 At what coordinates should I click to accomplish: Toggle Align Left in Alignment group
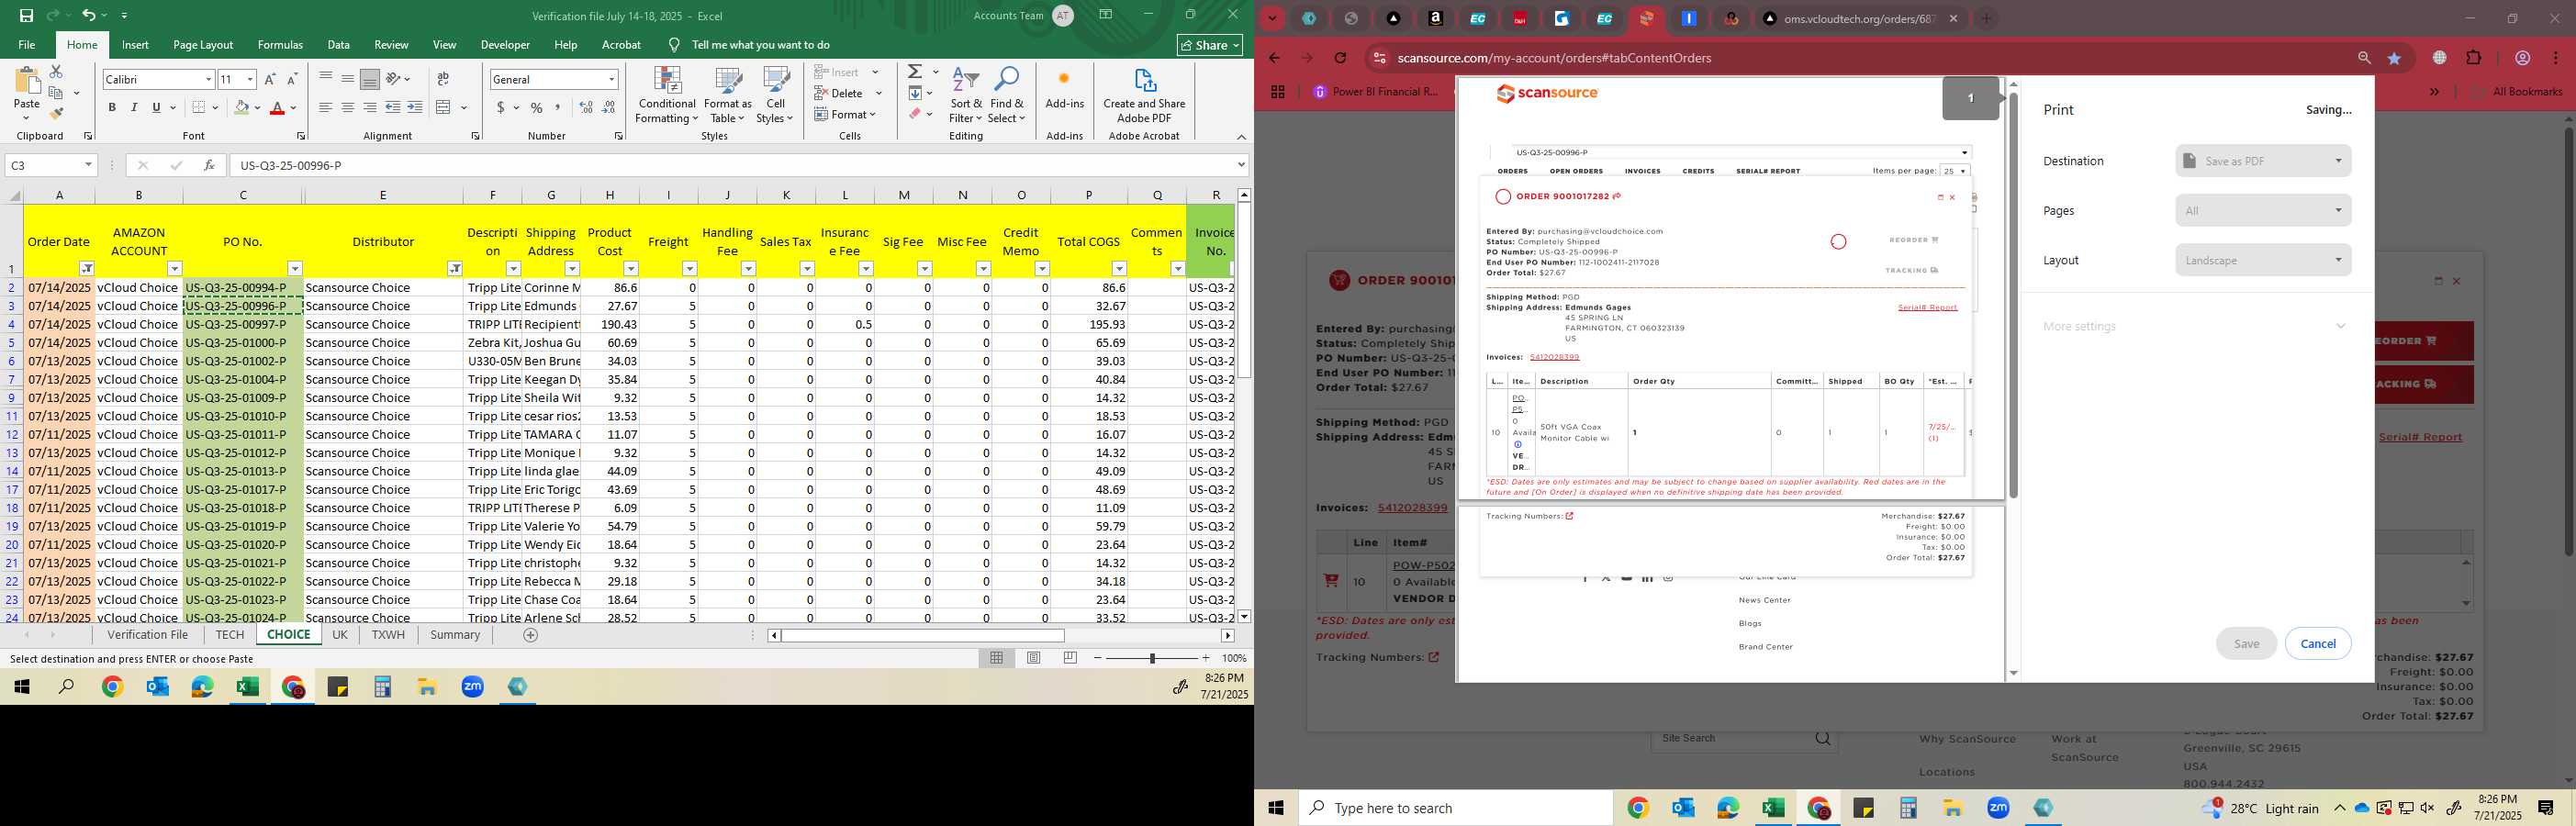click(x=325, y=107)
